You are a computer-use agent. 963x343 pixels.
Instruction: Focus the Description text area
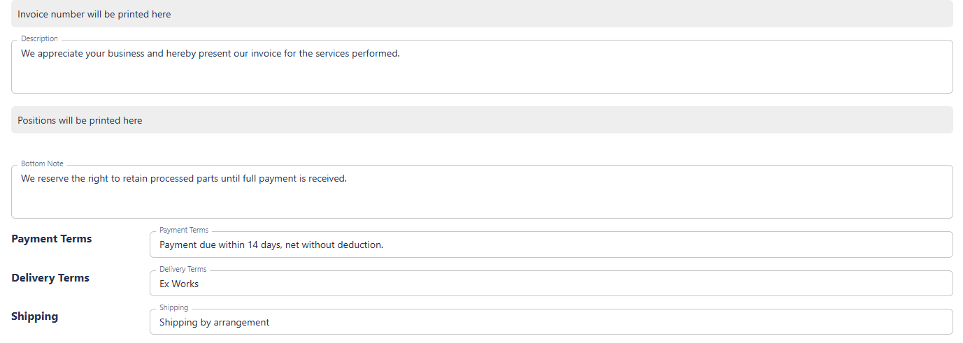pyautogui.click(x=482, y=70)
